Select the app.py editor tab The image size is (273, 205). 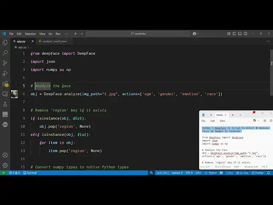click(21, 41)
